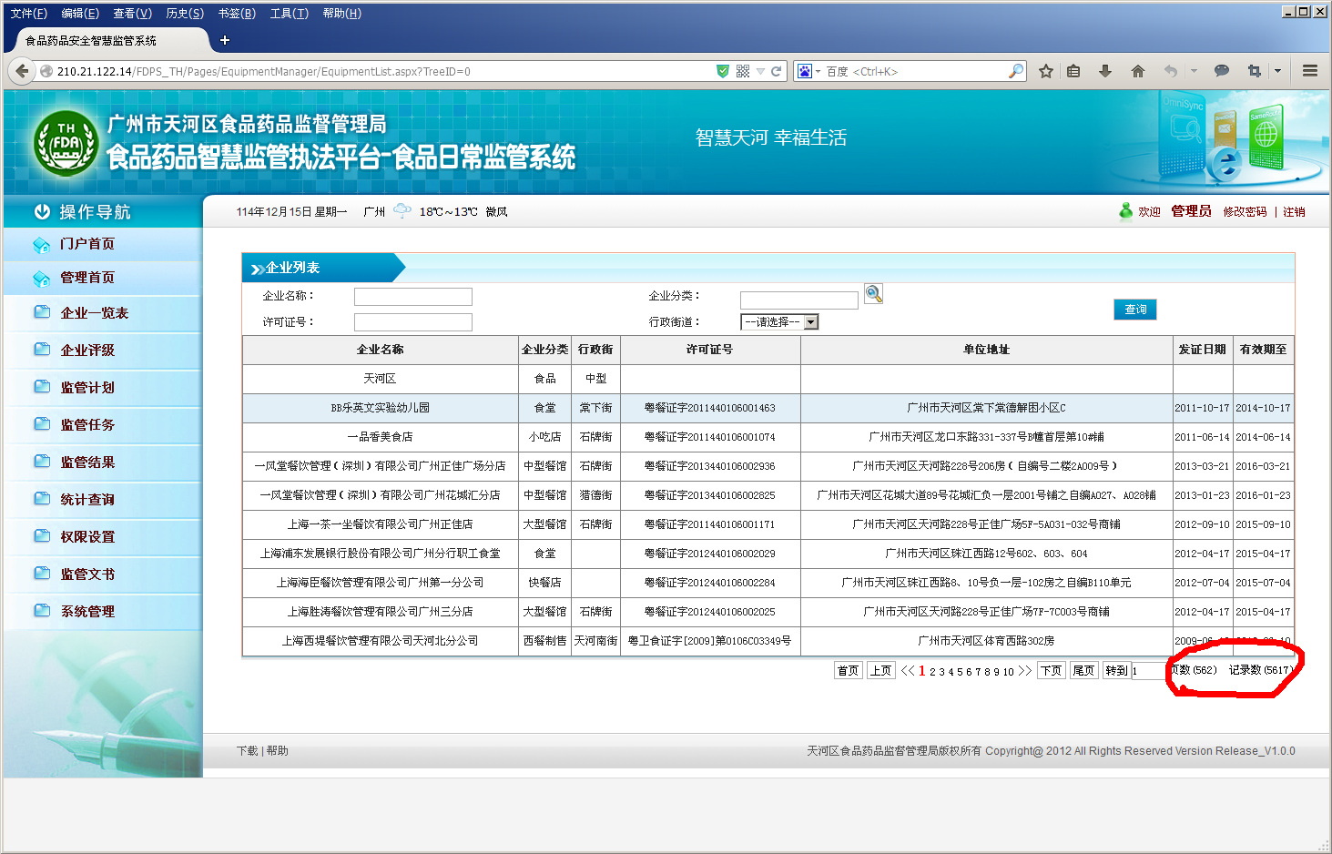Click the TH FDA logo

click(66, 144)
